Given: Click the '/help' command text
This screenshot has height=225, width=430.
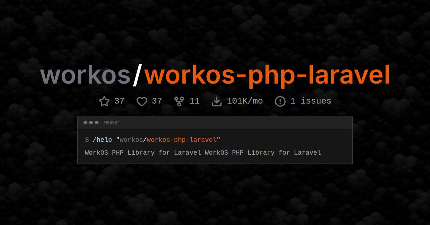Looking at the screenshot, I should 102,140.
